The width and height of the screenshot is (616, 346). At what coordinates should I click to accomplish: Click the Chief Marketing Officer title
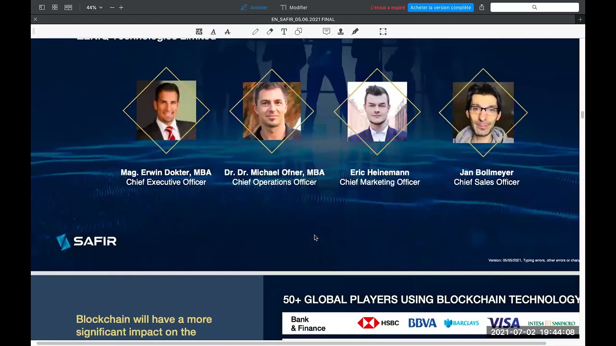[380, 182]
